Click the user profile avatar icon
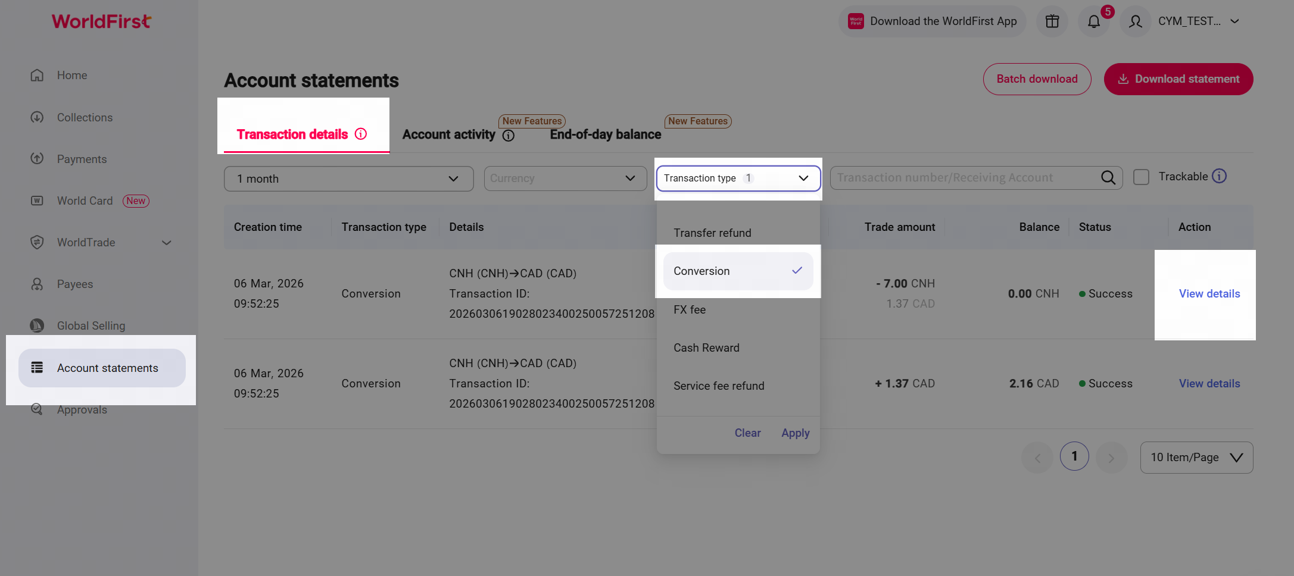 (1136, 21)
